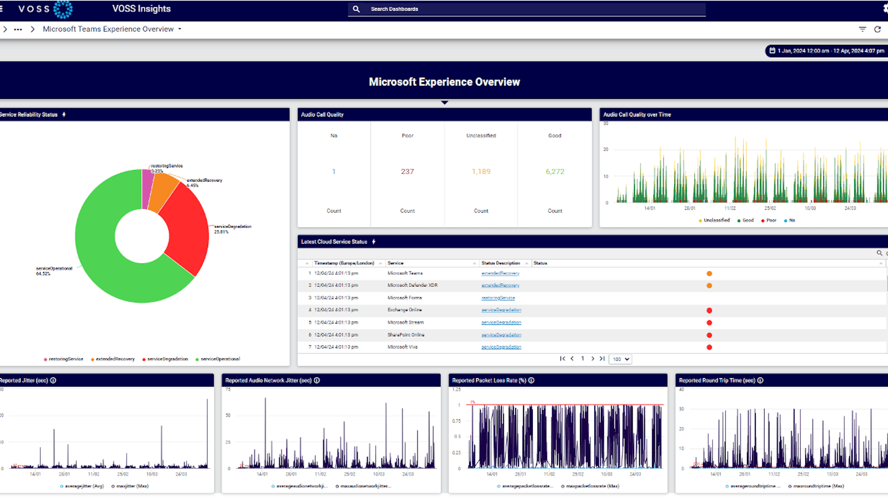Click the sort arrow in the first table column
The image size is (888, 499).
click(307, 263)
